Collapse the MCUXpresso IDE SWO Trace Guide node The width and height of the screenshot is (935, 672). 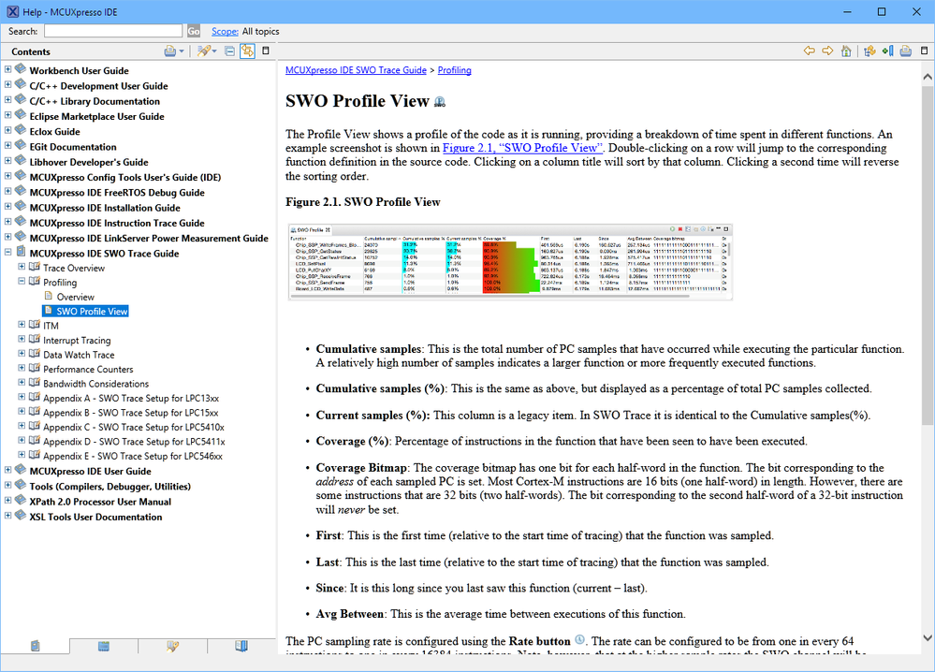[7, 252]
